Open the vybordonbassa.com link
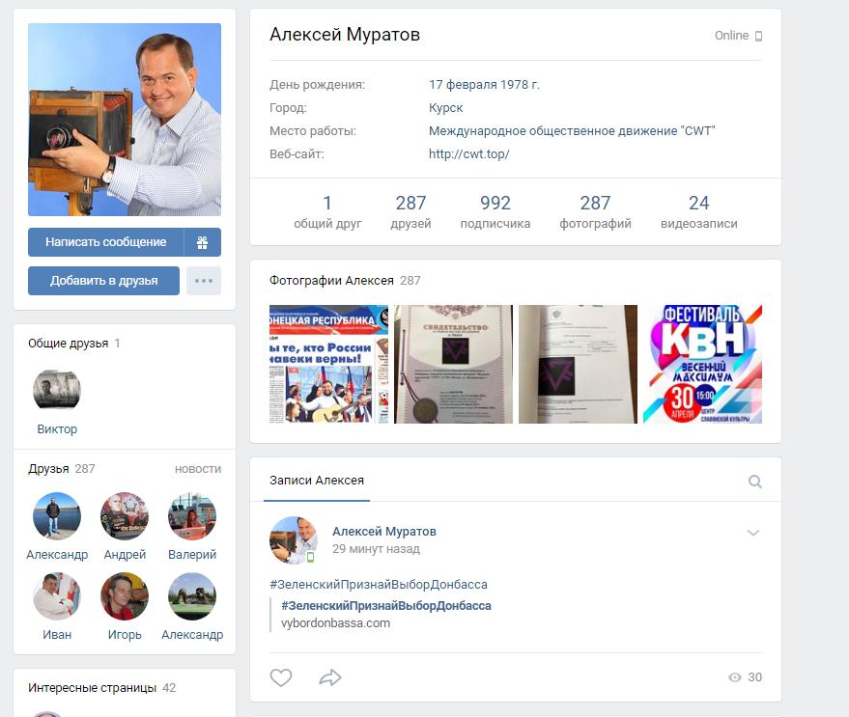The image size is (849, 717). (x=335, y=623)
